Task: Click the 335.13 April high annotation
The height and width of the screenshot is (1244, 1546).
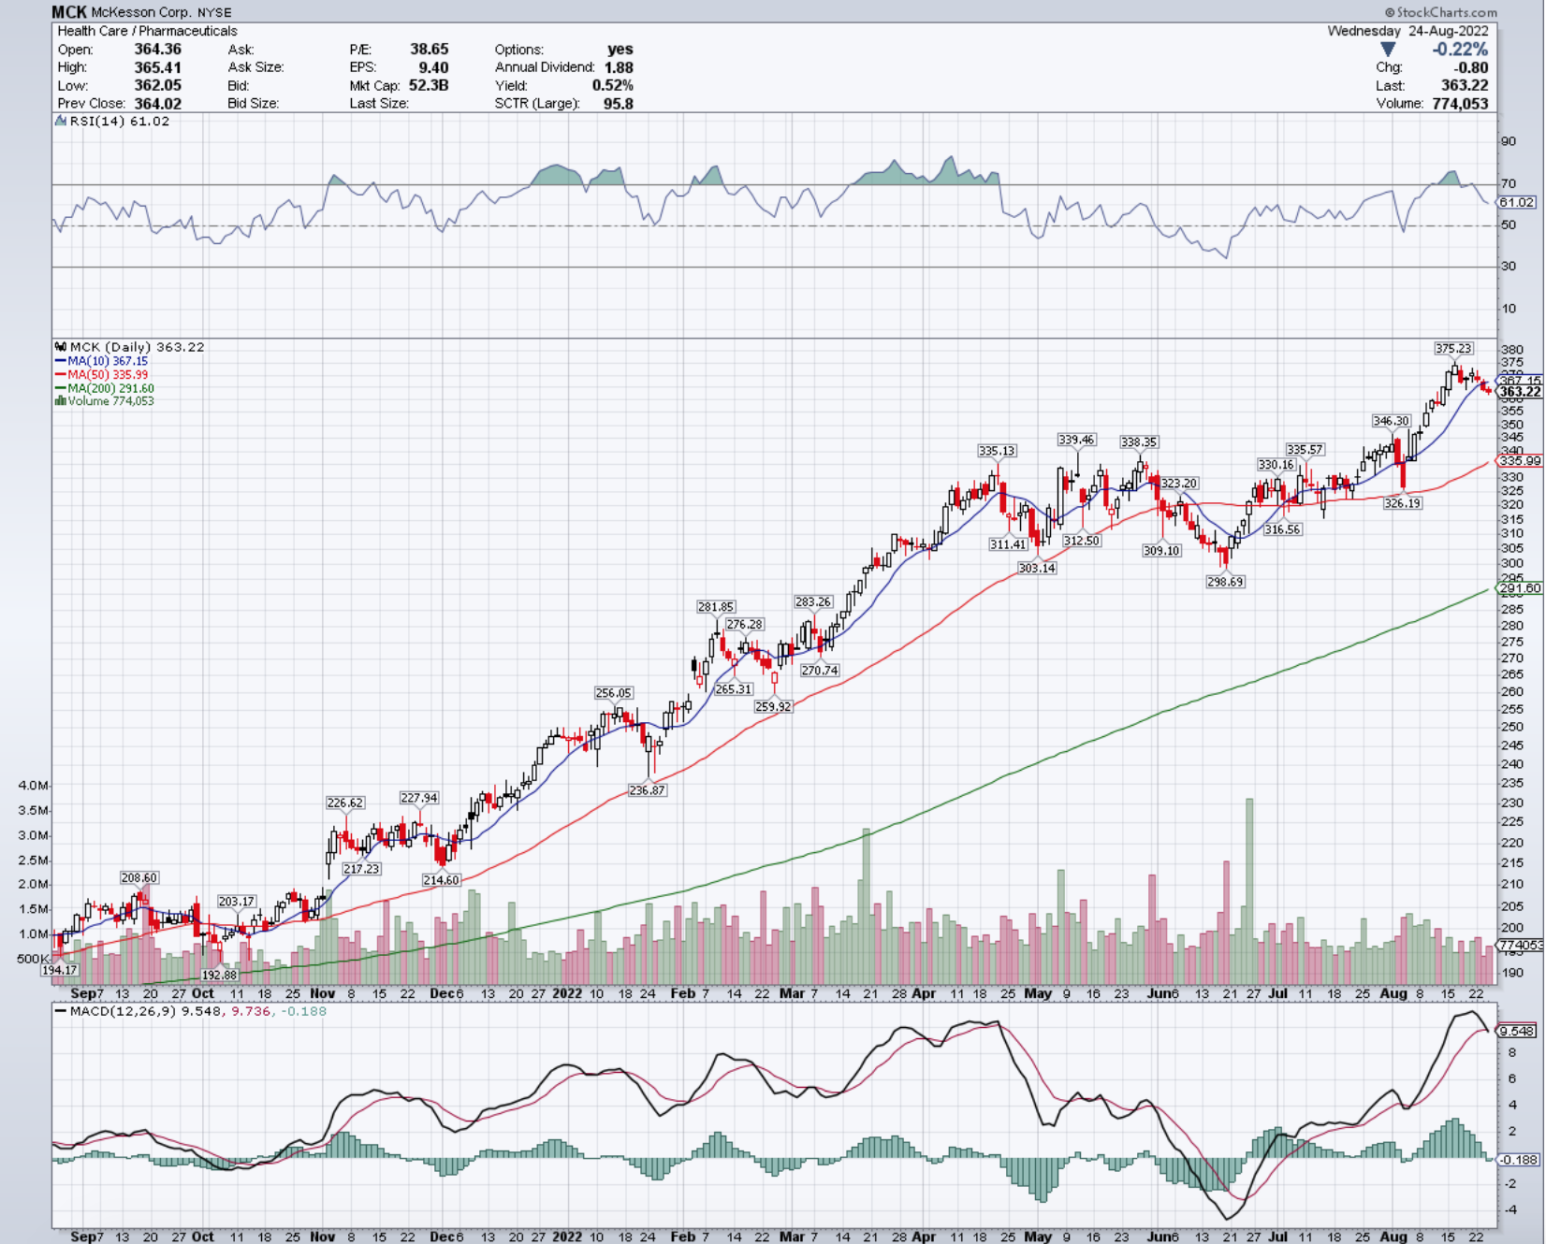Action: (997, 451)
